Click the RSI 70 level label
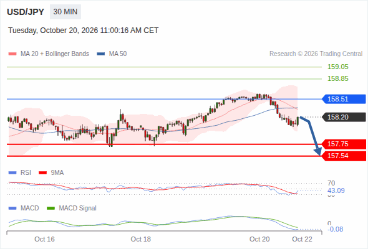The height and width of the screenshot is (249, 368). pyautogui.click(x=331, y=183)
